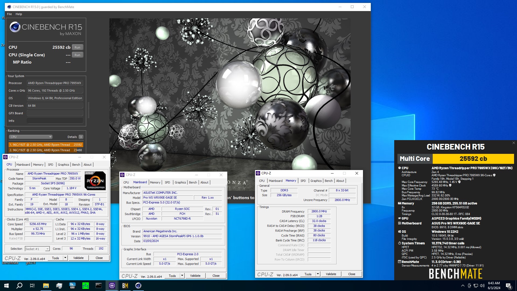Open Tools dropdown arrow in left CPU-Z
This screenshot has width=517, height=291.
pos(65,258)
